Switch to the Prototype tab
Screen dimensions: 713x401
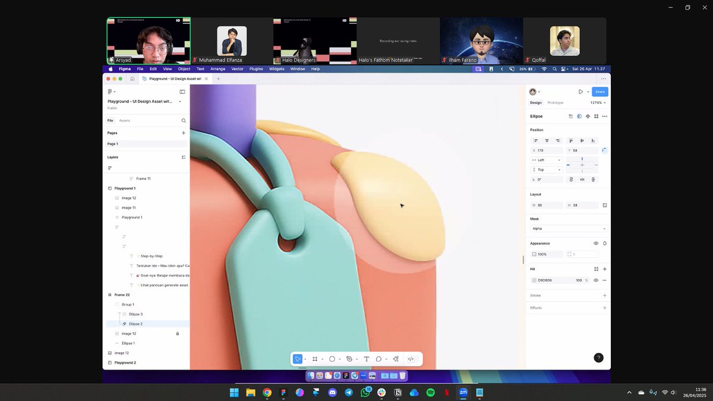click(x=555, y=102)
